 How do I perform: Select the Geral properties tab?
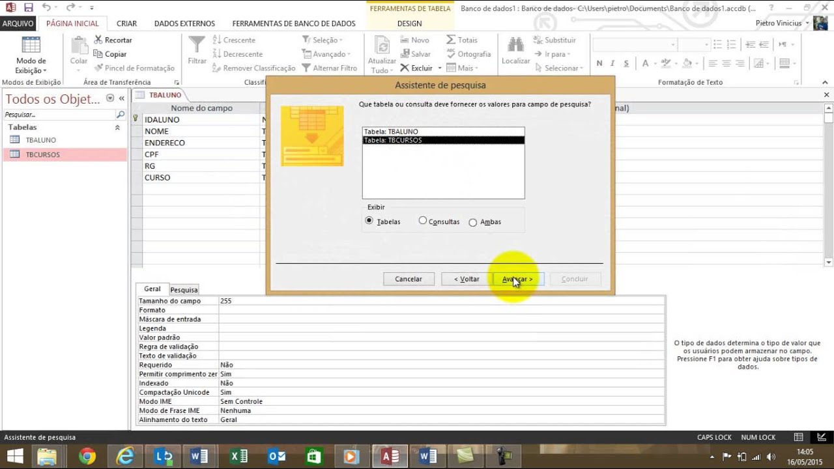(x=152, y=289)
